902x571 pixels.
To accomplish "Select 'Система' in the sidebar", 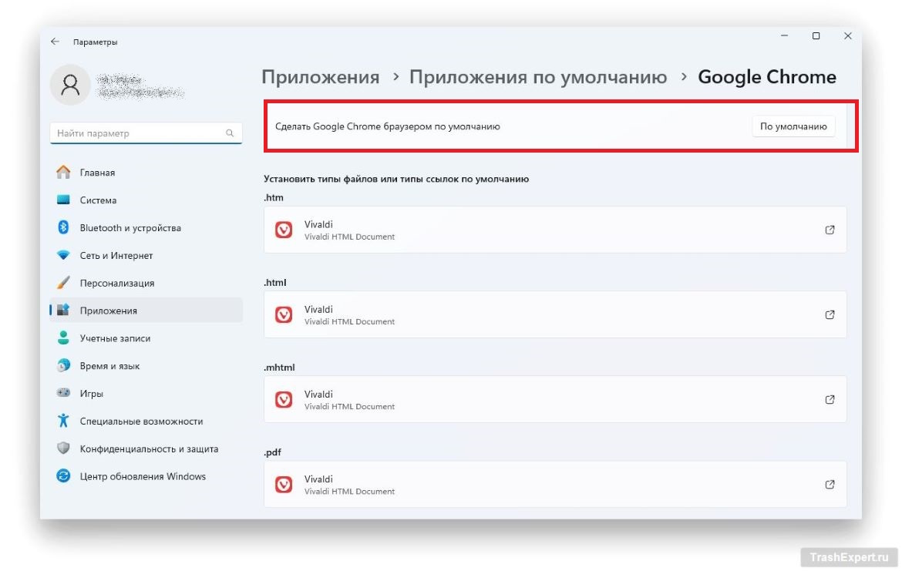I will (x=98, y=200).
